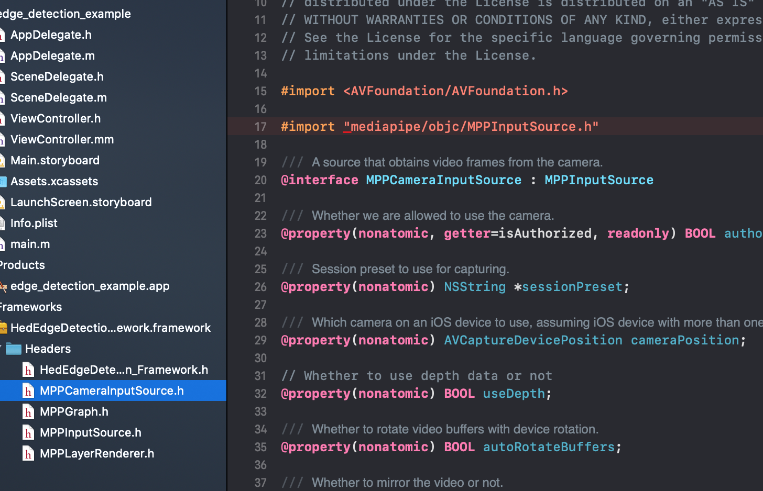
Task: Click the Objective-C file icon next to AppDelegate.m
Action: [3, 55]
